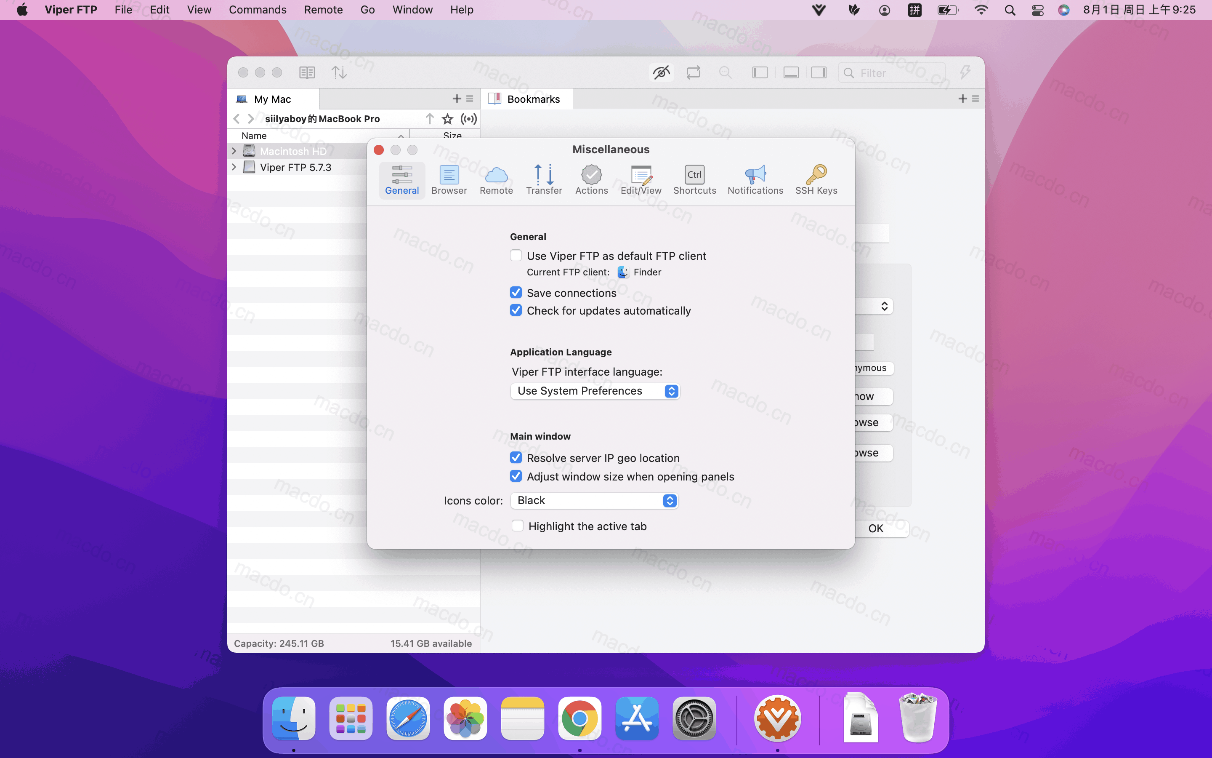The image size is (1212, 758).
Task: Click the Filter search field
Action: (x=891, y=73)
